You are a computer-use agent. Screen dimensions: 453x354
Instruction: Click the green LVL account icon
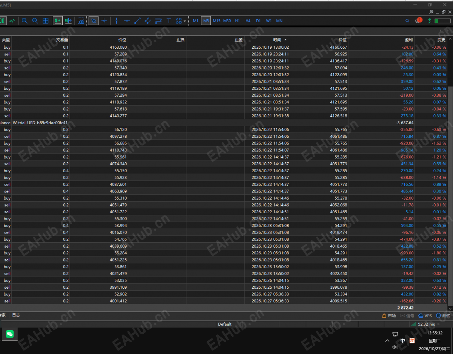click(430, 21)
